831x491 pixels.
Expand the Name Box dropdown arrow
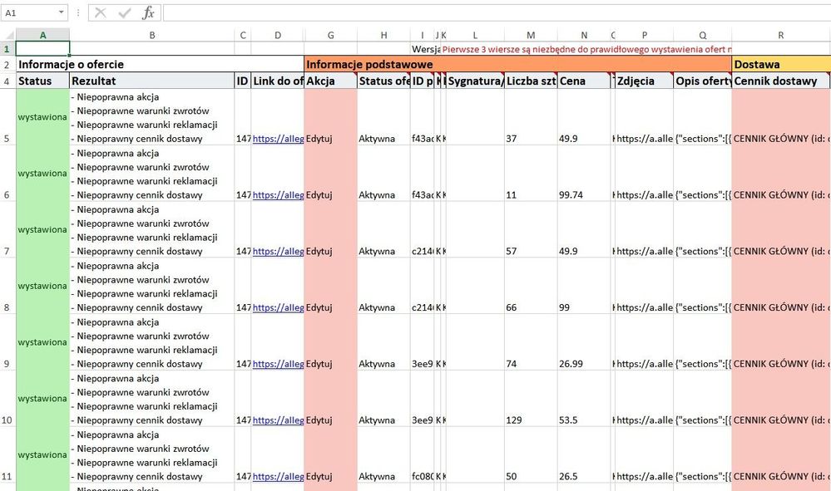(x=62, y=12)
